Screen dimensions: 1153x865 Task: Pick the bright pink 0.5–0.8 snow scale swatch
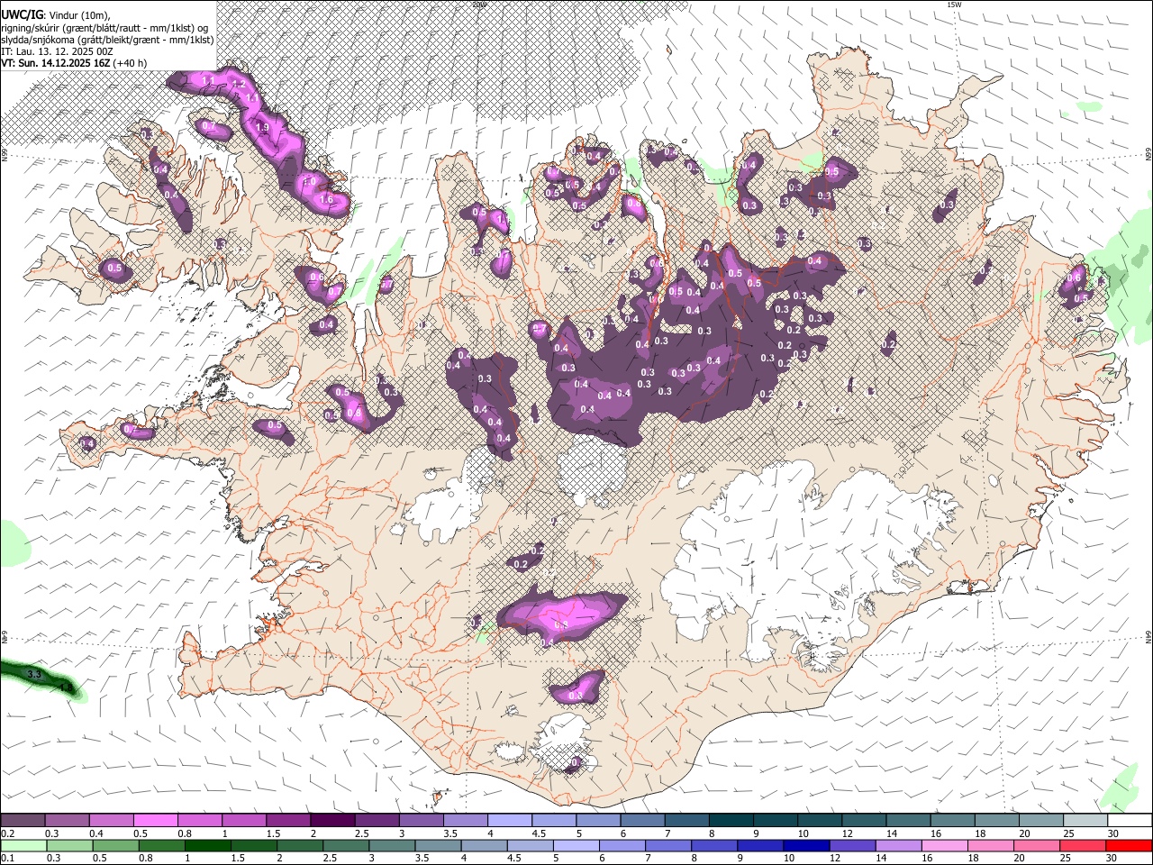155,820
